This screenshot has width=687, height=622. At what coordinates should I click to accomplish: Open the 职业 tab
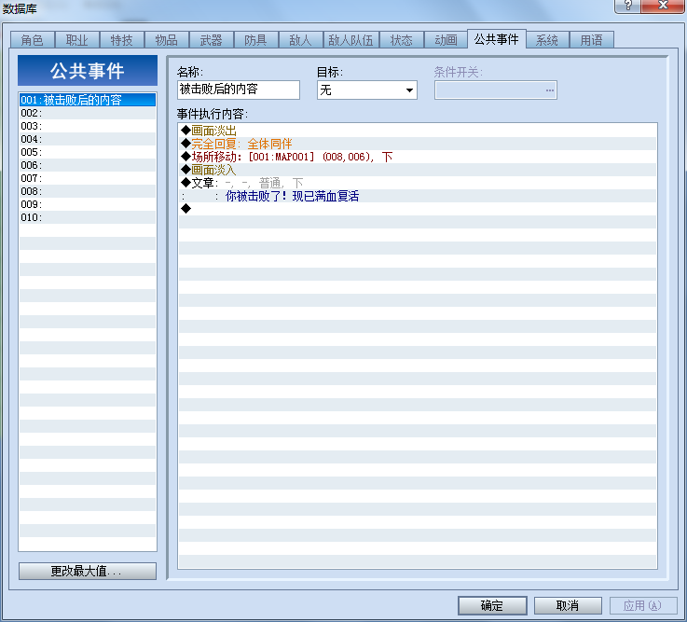(77, 40)
